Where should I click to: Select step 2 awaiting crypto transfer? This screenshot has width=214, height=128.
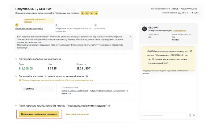73,30
